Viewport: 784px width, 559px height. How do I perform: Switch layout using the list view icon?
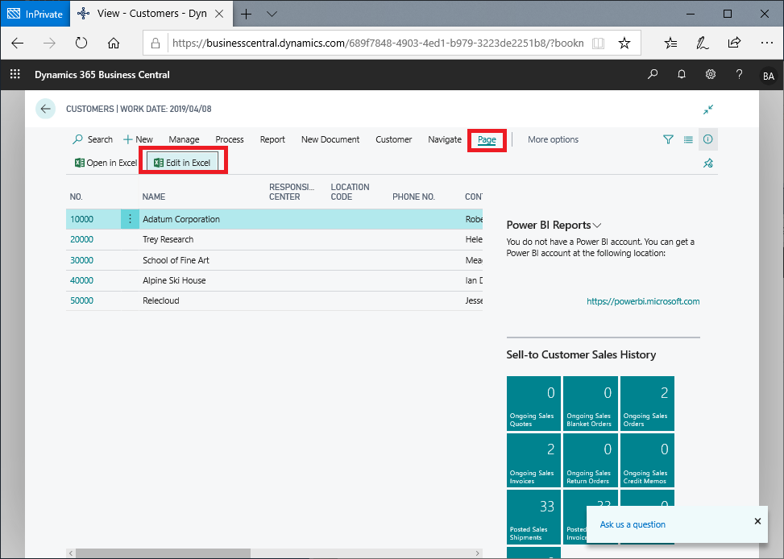688,139
